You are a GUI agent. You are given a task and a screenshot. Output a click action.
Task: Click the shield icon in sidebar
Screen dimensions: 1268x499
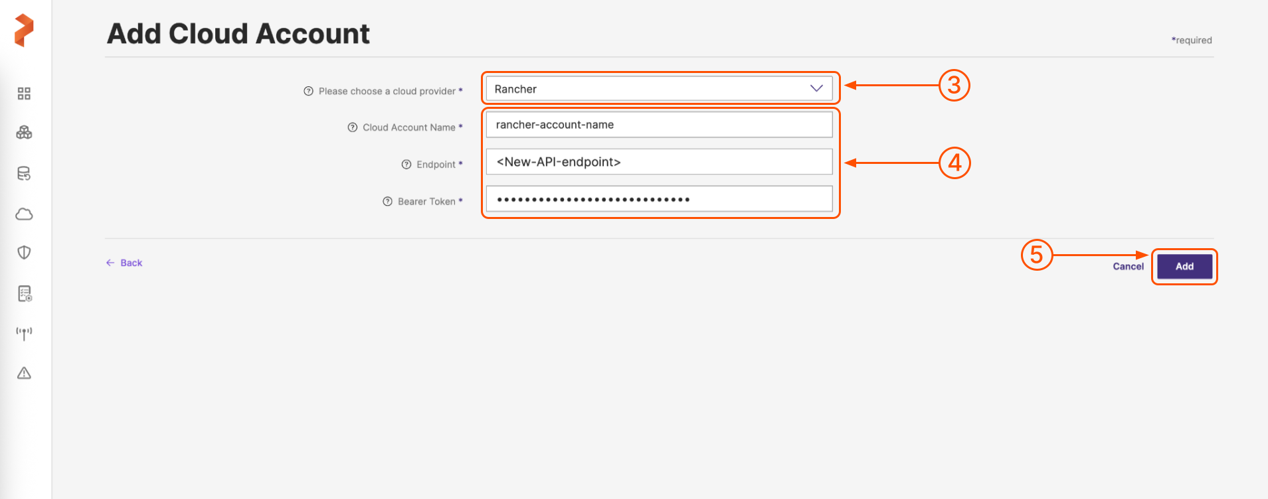click(24, 252)
